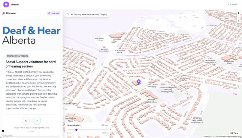Collapse the left discover panel chevron

pos(65,74)
